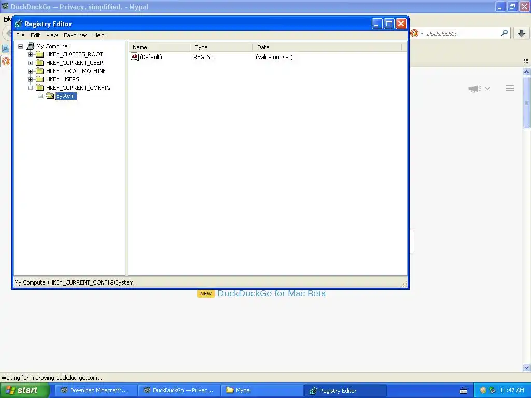Switch to Mypal folder taskbar button
The height and width of the screenshot is (398, 531).
coord(262,390)
